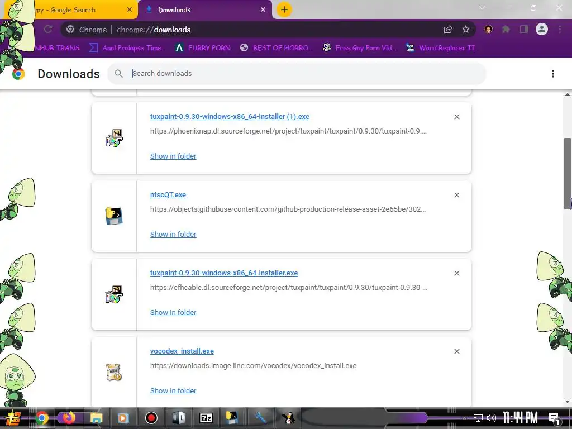Image resolution: width=572 pixels, height=429 pixels.
Task: Open the Chrome profile avatar button
Action: [x=542, y=29]
